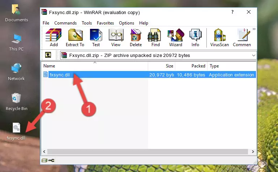Screen dimensions: 278x172
Task: Click the Extract To toolbar icon
Action: pyautogui.click(x=75, y=38)
